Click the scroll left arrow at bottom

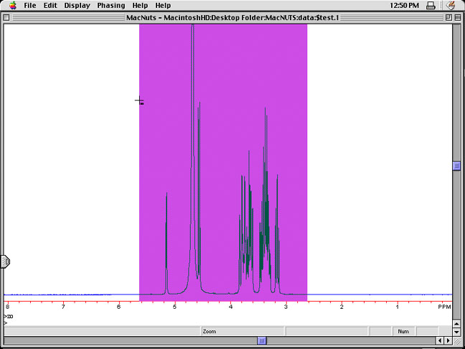[x=438, y=340]
